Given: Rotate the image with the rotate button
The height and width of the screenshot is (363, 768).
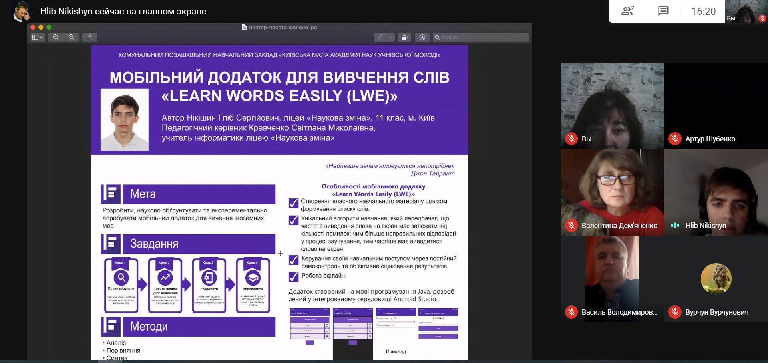Looking at the screenshot, I should pyautogui.click(x=404, y=37).
